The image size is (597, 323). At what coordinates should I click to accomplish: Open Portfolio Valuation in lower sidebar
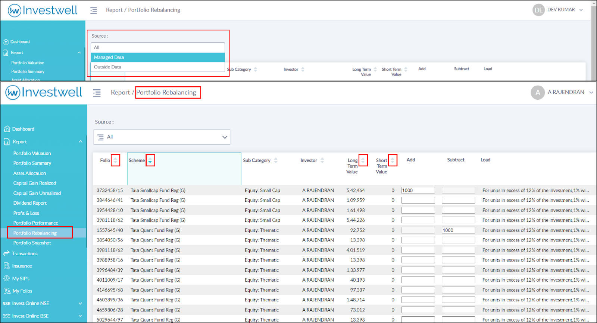[32, 153]
